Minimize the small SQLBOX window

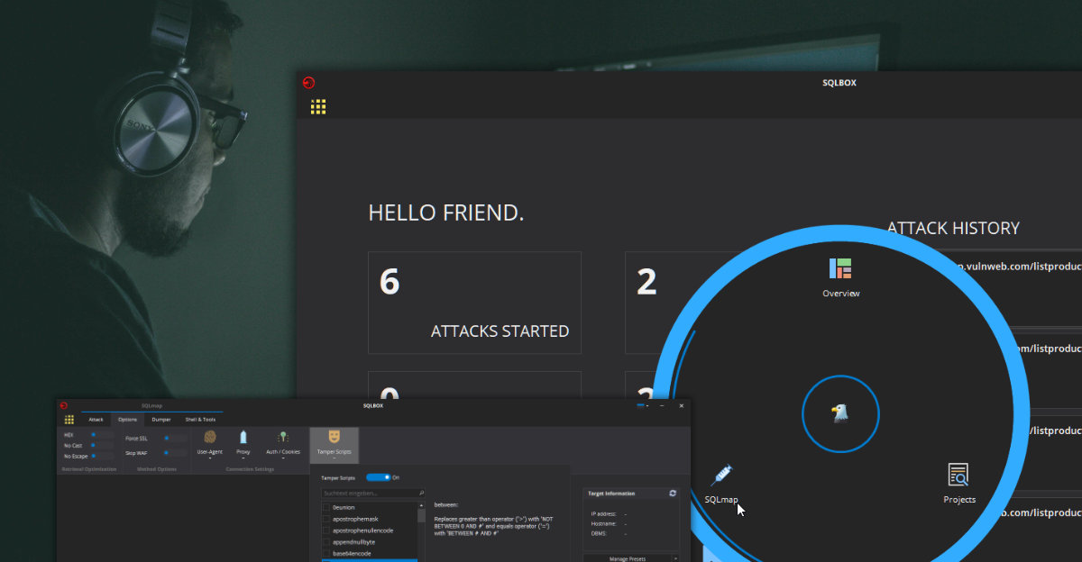662,406
